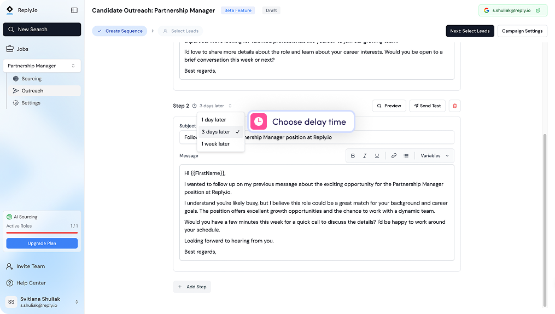Click the magnifier icon in Preview button
Viewport: 555px width, 314px height.
[x=379, y=106]
